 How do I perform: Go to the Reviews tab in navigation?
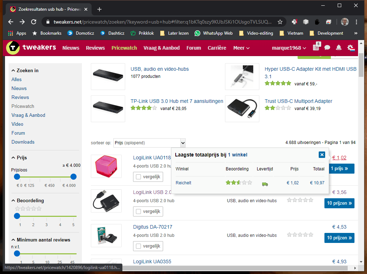[x=95, y=48]
